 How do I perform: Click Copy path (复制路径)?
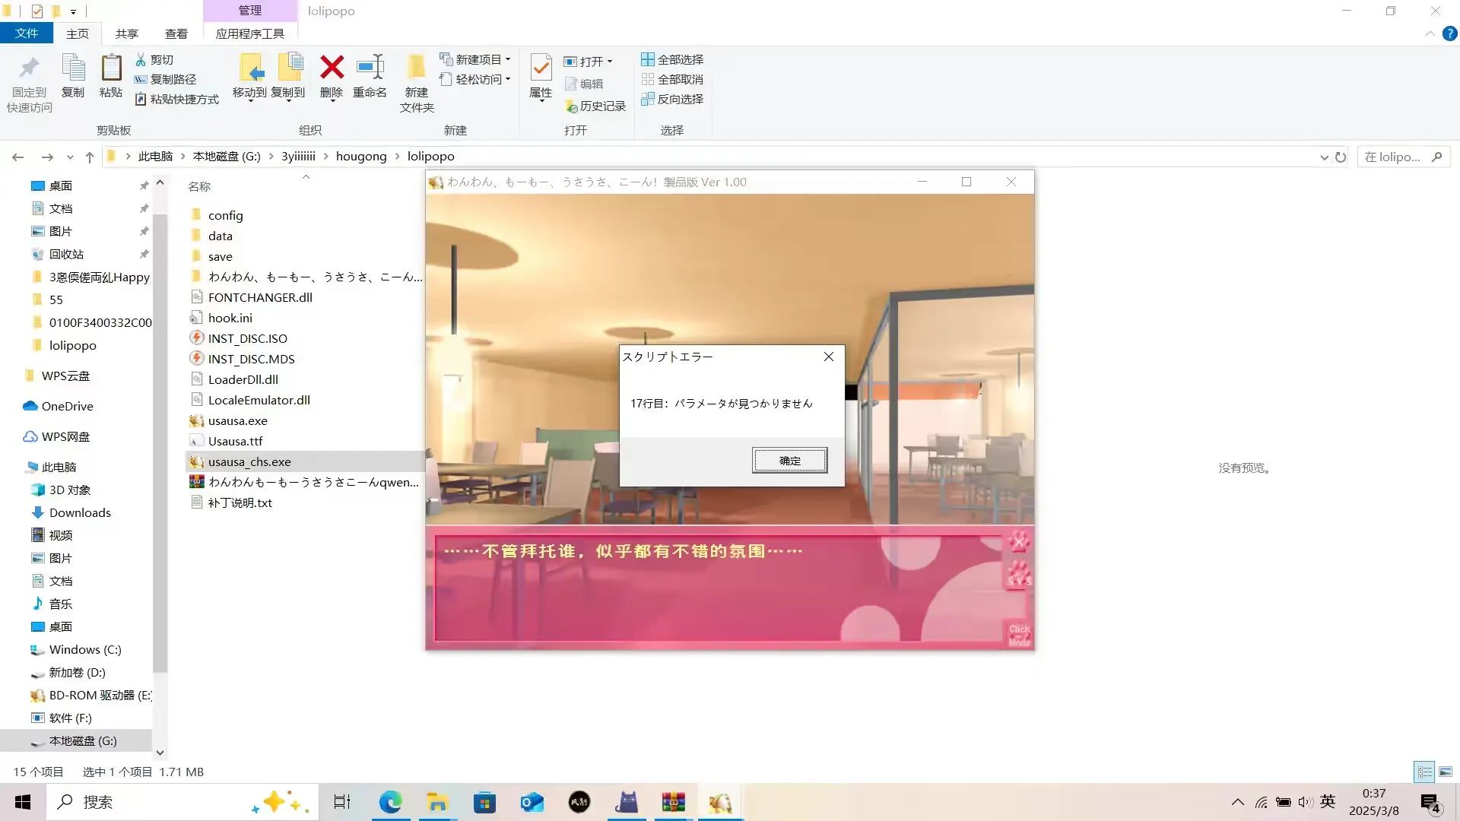tap(166, 79)
